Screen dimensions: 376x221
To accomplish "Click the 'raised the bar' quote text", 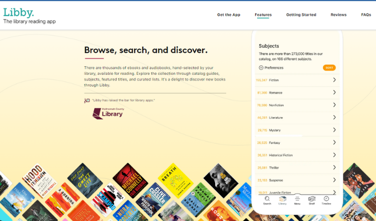I will (x=123, y=101).
